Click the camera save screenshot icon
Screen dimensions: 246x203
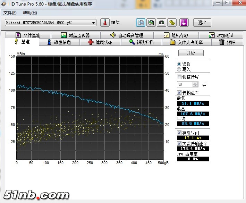pos(161,23)
